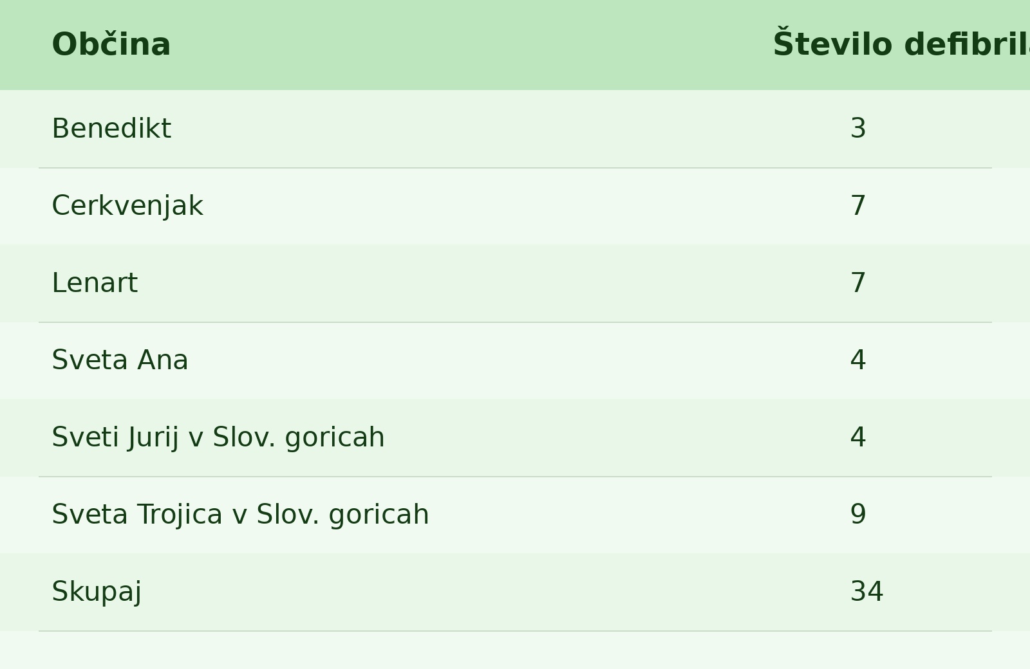The width and height of the screenshot is (1030, 669).
Task: Click the empty row below Skupaj
Action: [x=515, y=650]
